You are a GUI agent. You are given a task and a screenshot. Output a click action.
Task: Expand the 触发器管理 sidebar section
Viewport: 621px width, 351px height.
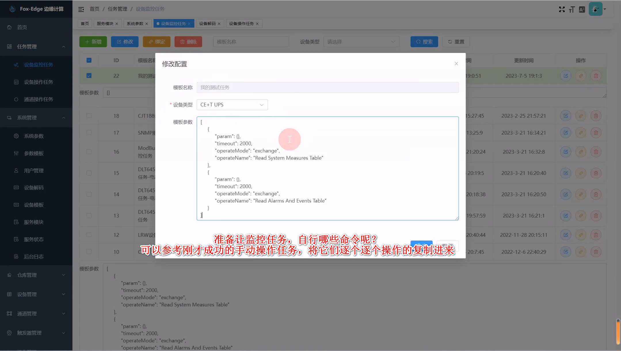pos(36,333)
